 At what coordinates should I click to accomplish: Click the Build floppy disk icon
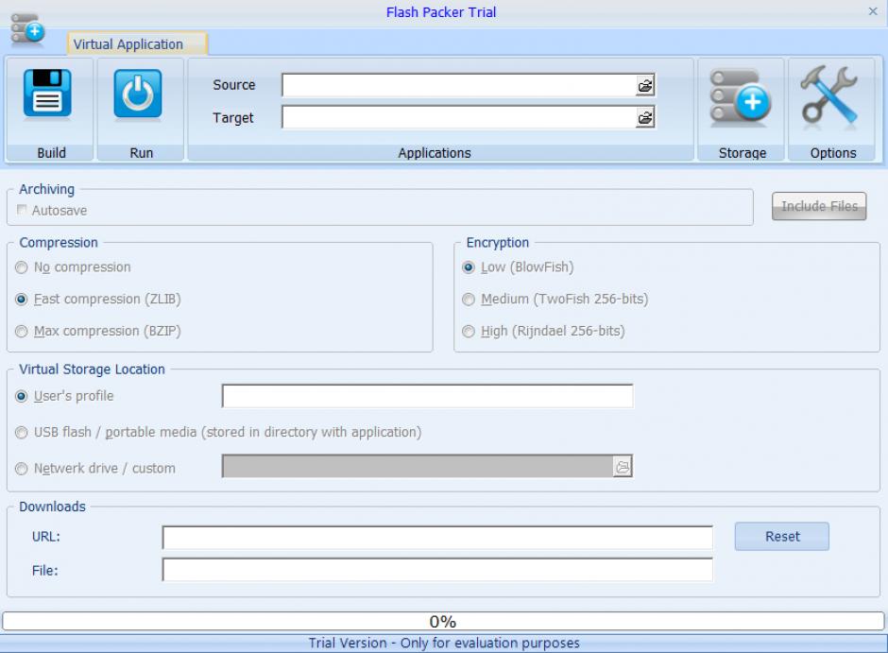click(x=47, y=93)
